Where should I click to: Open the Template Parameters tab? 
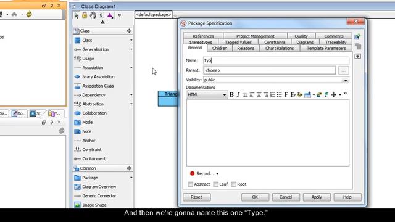tap(326, 48)
